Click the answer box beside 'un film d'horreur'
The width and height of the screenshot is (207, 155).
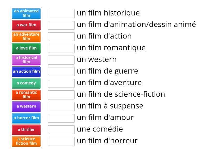(x=61, y=141)
